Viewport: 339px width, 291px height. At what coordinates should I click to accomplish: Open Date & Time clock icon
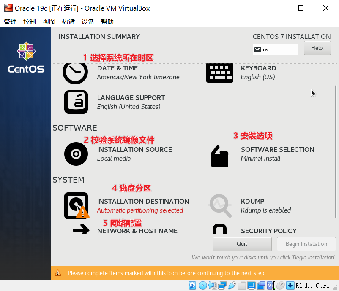click(75, 73)
